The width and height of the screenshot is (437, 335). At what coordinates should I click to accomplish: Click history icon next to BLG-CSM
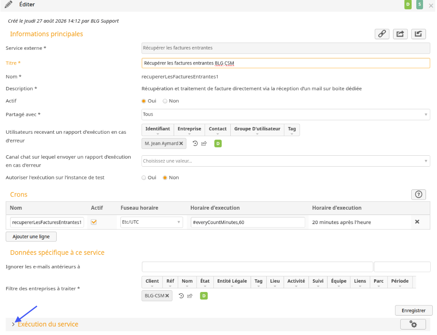tap(181, 296)
